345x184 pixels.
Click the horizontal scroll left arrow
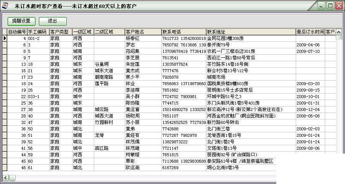point(5,178)
